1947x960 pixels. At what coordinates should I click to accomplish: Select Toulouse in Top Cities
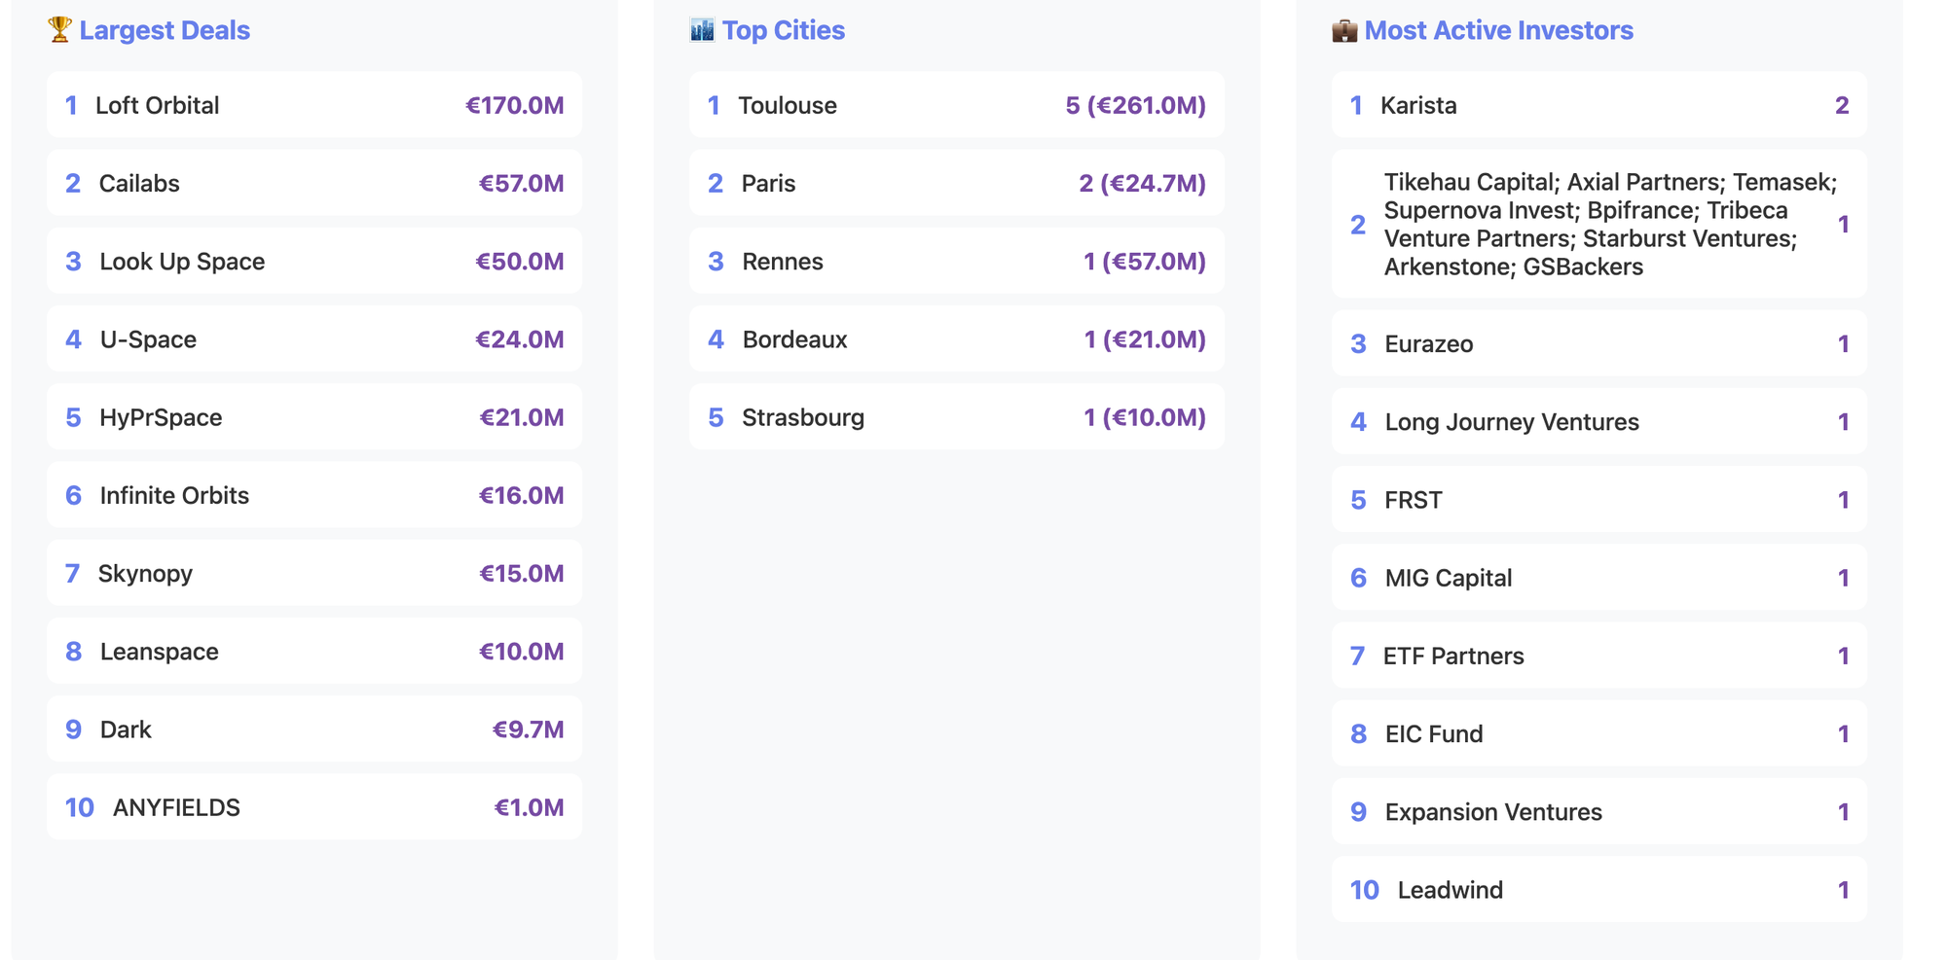(x=956, y=105)
